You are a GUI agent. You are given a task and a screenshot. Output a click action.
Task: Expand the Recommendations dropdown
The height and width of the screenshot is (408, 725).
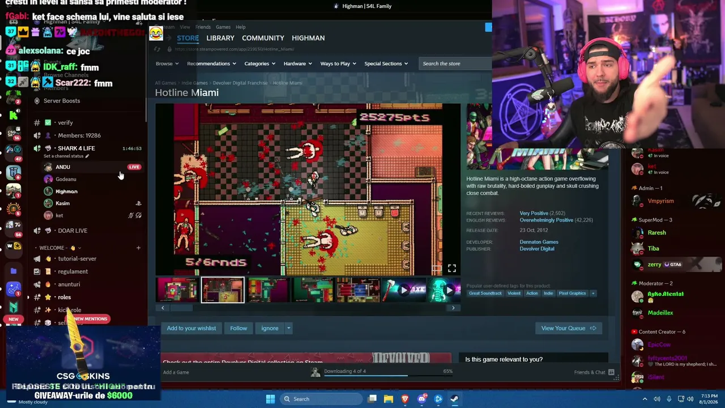pos(211,63)
